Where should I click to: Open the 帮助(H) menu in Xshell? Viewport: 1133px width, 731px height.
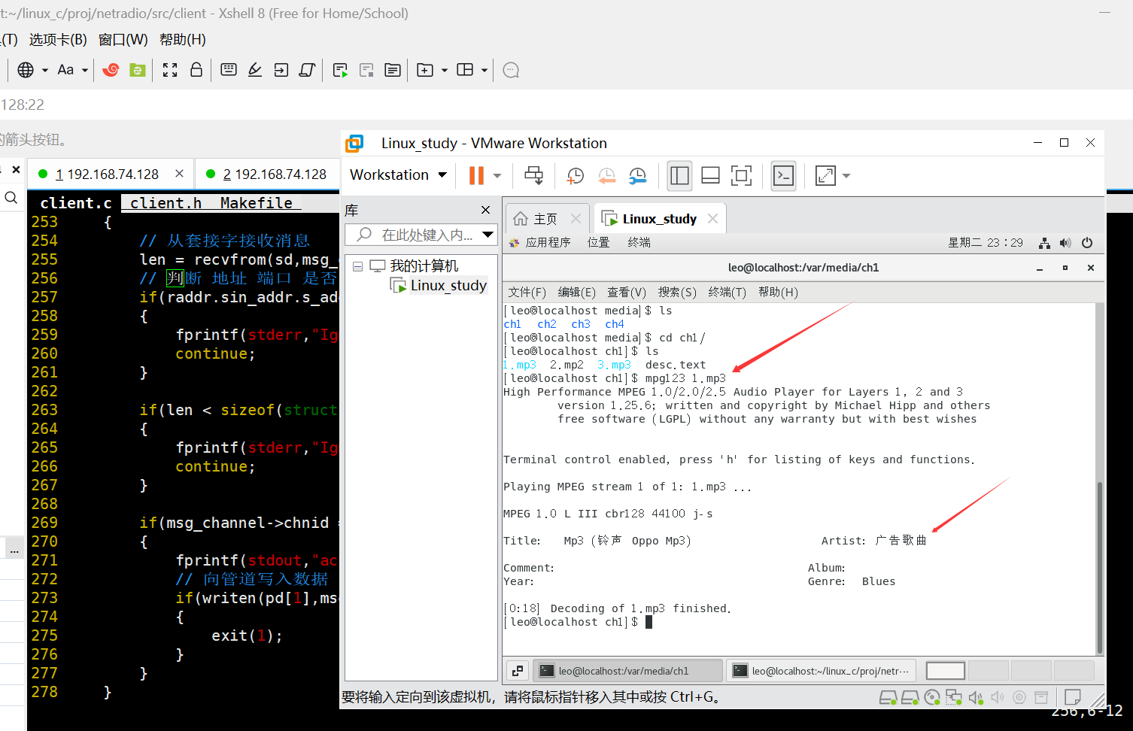tap(183, 39)
